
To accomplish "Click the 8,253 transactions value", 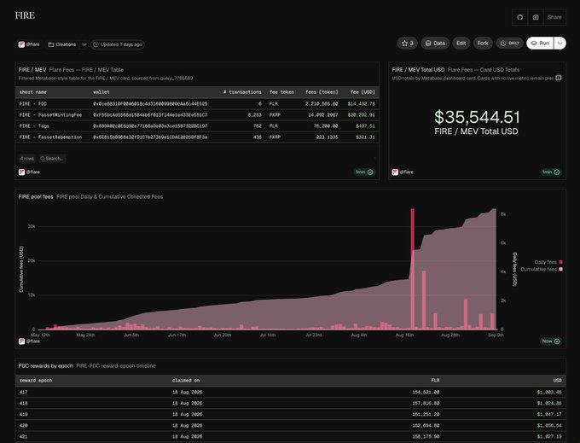I will click(x=254, y=115).
